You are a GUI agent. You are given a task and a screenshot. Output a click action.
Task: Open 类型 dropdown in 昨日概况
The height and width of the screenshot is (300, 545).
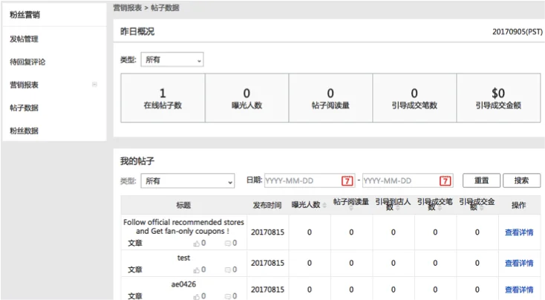pos(172,60)
